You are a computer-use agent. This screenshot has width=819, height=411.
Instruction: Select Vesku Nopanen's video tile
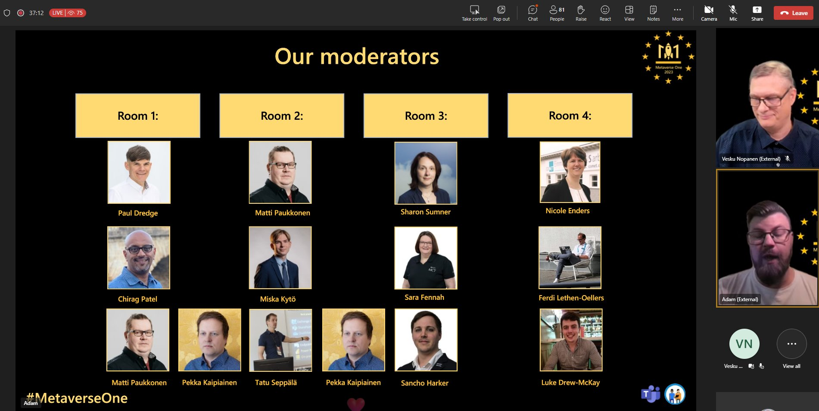[x=767, y=99]
